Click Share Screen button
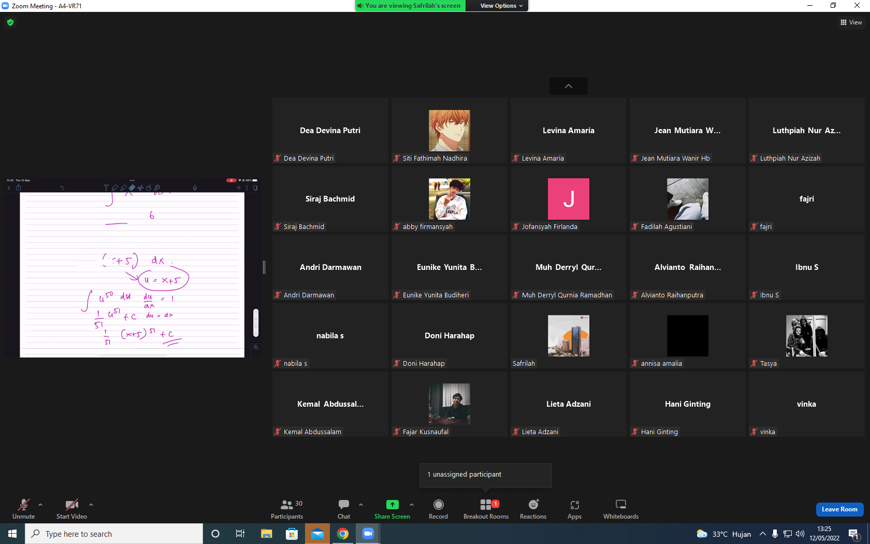Screen dimensions: 870x544 392,509
